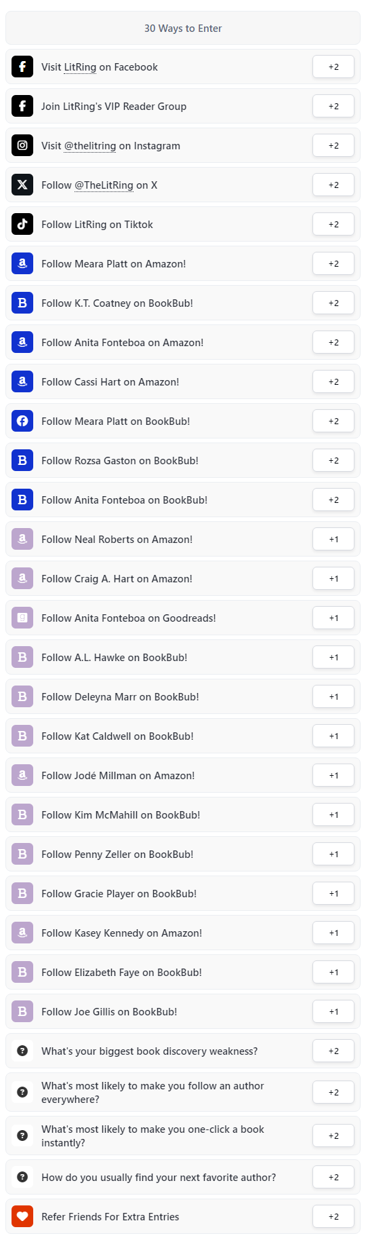
Task: Click the Instagram icon for @thelitring
Action: [x=22, y=145]
